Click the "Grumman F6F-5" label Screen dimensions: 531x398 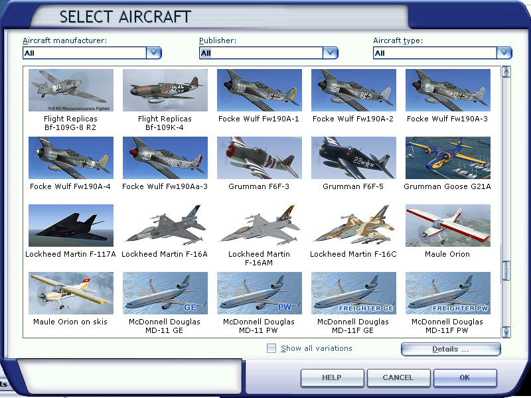(353, 186)
